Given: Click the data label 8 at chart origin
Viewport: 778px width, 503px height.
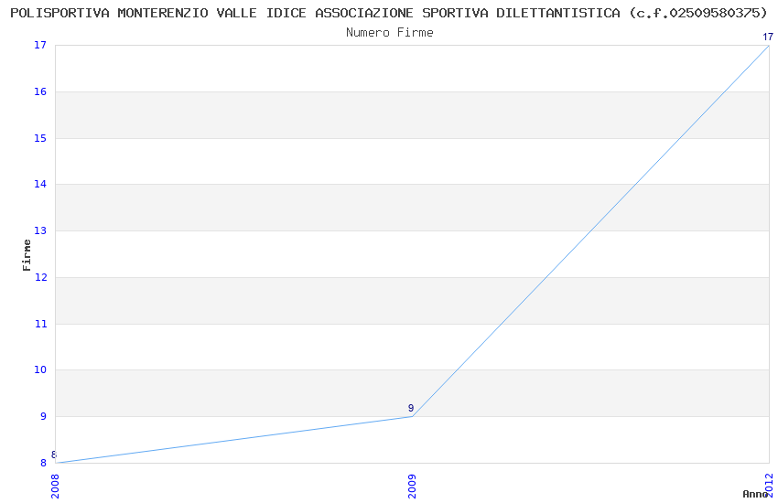Looking at the screenshot, I should (54, 455).
